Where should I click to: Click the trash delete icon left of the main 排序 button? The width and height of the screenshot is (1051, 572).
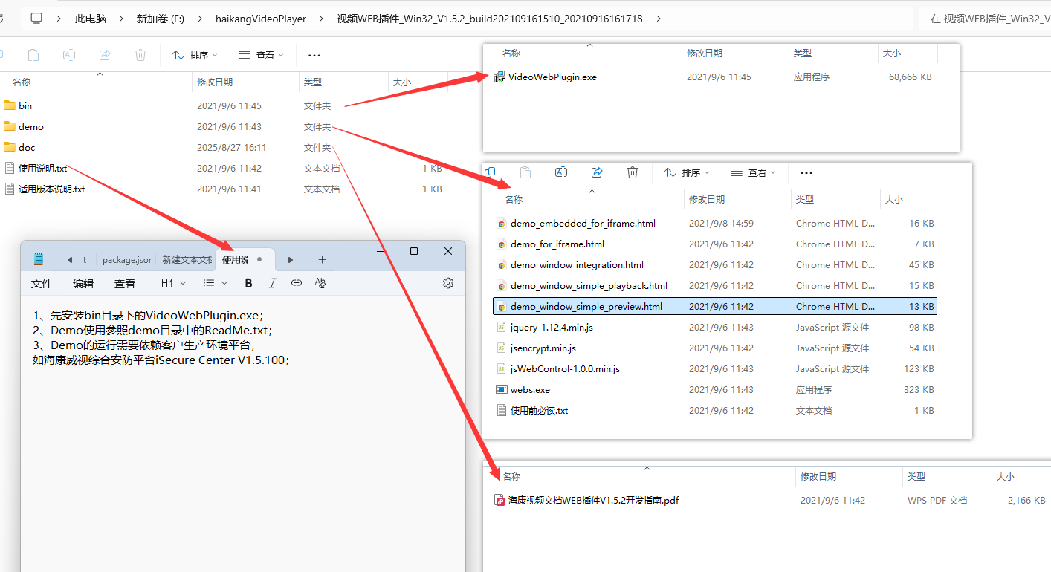[140, 55]
